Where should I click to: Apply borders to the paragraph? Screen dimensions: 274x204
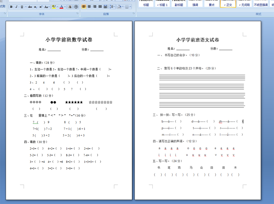(x=127, y=7)
